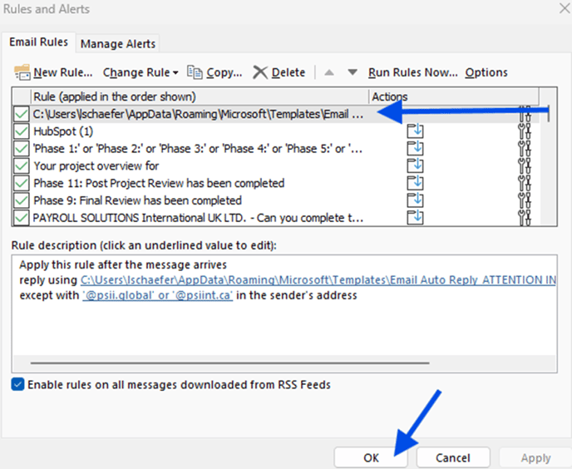Move rule down with down arrow
The width and height of the screenshot is (572, 469).
(352, 72)
